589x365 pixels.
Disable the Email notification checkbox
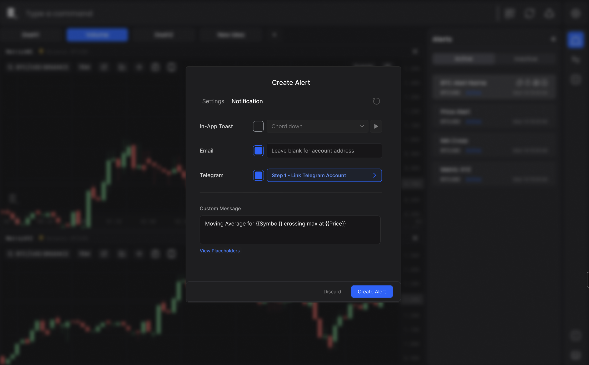pos(258,151)
